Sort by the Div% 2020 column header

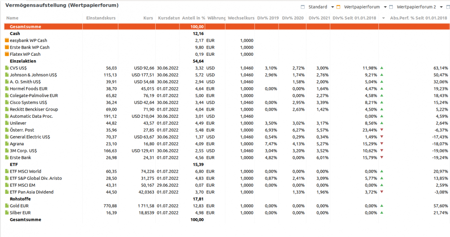[x=293, y=18]
